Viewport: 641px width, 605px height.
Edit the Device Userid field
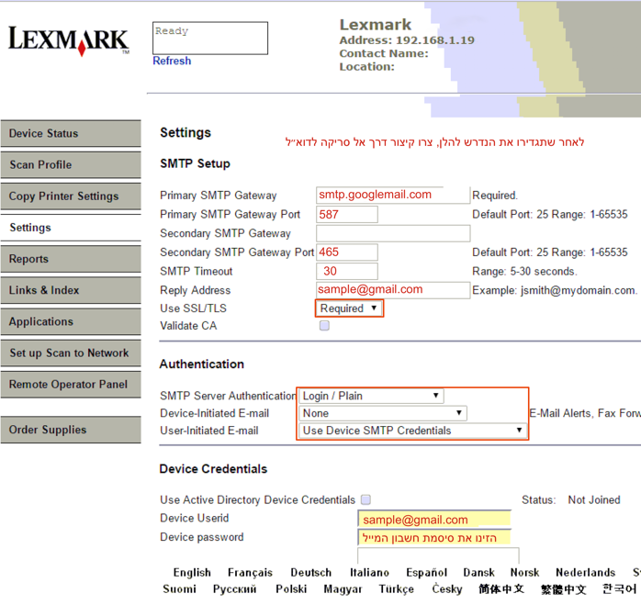(x=434, y=519)
